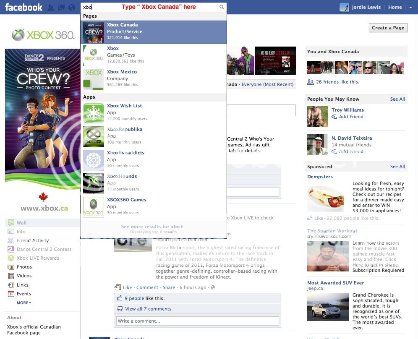Open the messages icon in header

[x=61, y=7]
